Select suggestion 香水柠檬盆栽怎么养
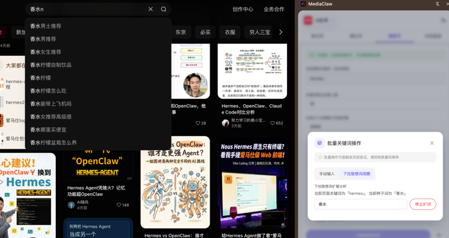The width and height of the screenshot is (449, 238). click(x=98, y=143)
